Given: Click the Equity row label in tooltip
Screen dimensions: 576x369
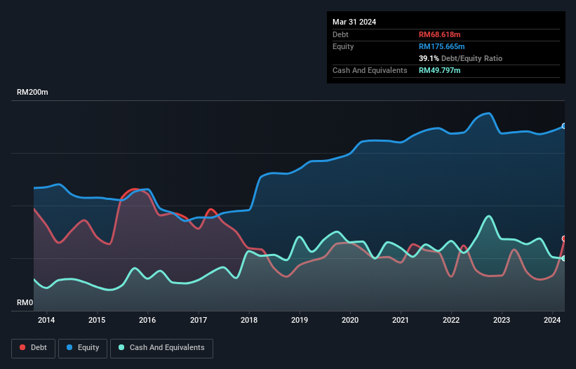Looking at the screenshot, I should pos(343,46).
